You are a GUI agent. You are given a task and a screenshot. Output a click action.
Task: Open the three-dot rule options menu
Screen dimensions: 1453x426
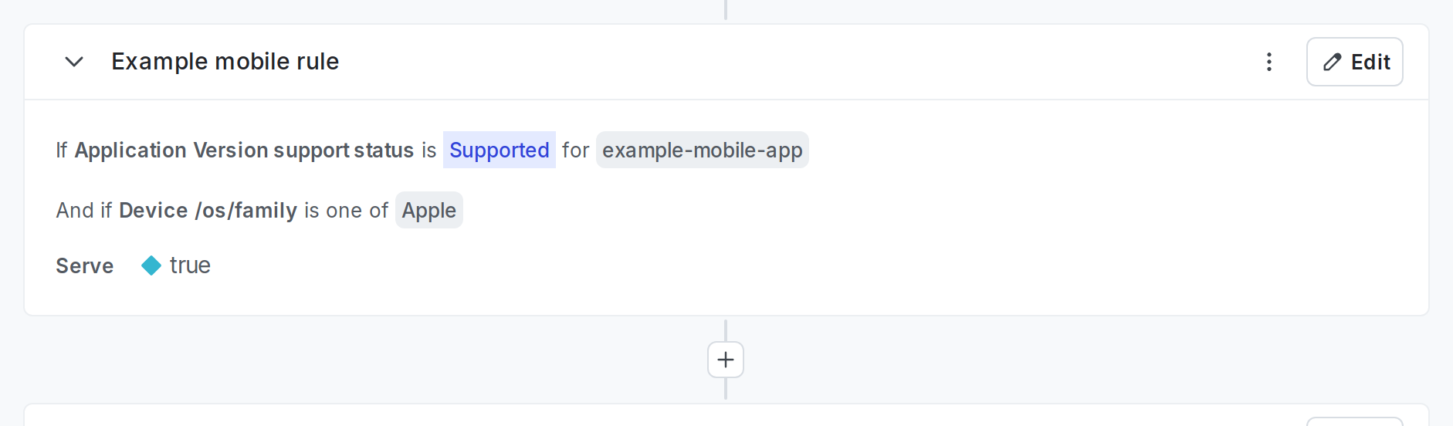click(1269, 62)
